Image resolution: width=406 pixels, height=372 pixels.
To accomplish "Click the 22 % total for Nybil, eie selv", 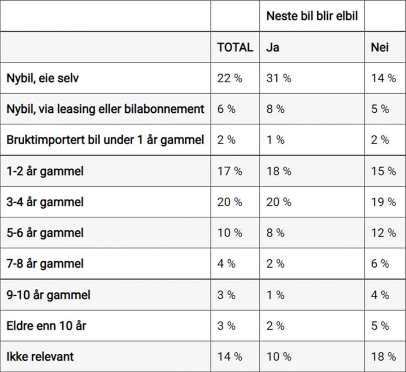I will tap(230, 78).
